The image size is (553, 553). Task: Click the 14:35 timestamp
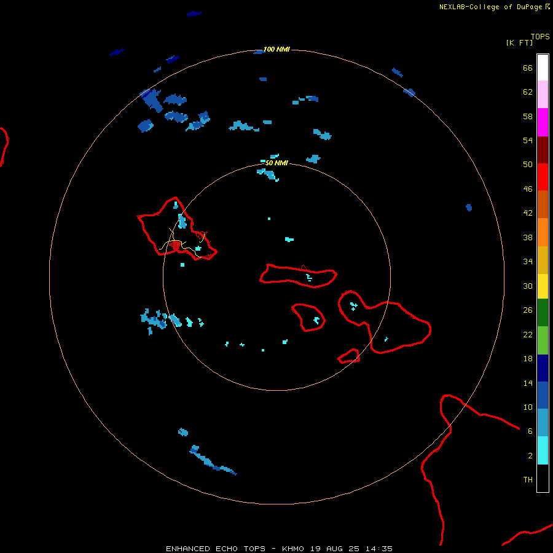379,549
